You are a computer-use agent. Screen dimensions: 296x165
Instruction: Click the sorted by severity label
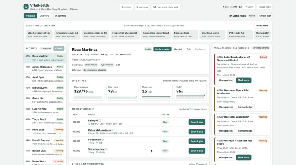[261, 48]
